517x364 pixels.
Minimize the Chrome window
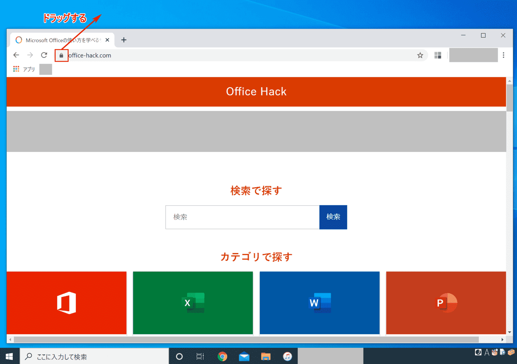(x=463, y=35)
